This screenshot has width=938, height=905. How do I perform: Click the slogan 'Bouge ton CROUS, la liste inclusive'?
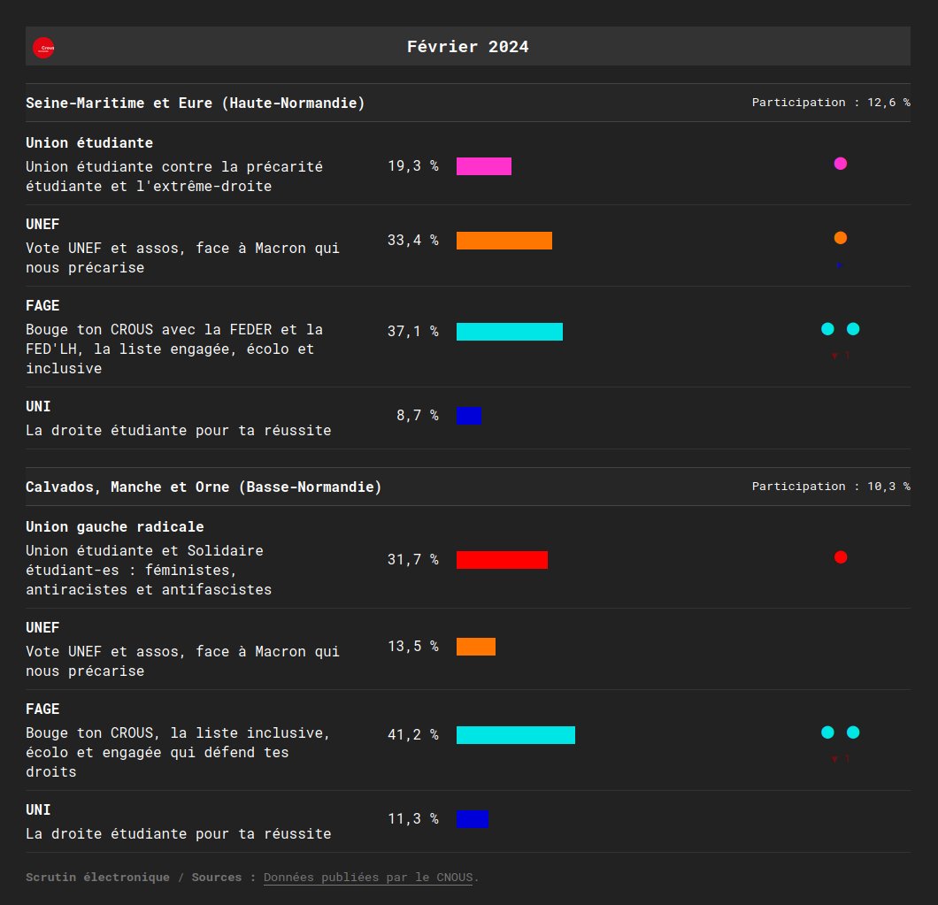tap(178, 753)
